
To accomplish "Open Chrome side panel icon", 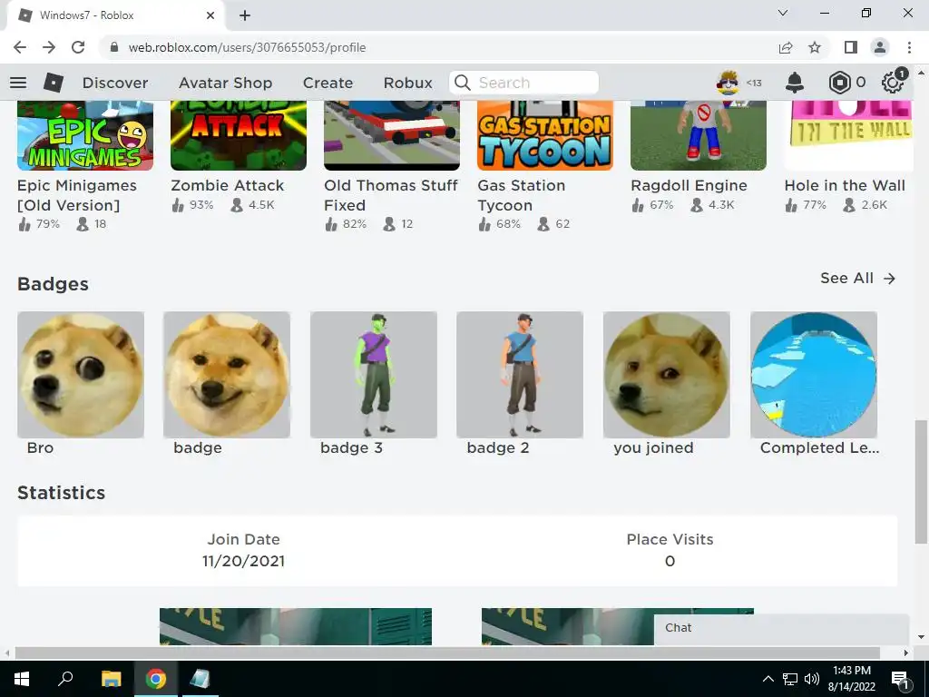I will pyautogui.click(x=851, y=47).
